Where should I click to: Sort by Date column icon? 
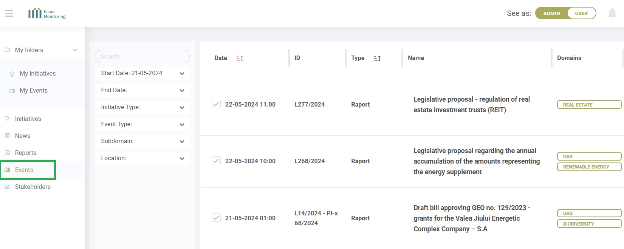click(240, 58)
